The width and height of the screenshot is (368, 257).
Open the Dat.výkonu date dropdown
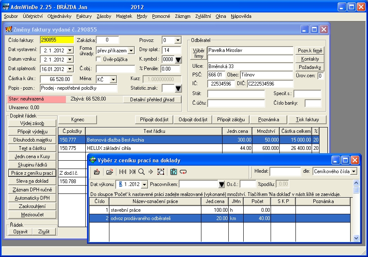click(x=144, y=184)
